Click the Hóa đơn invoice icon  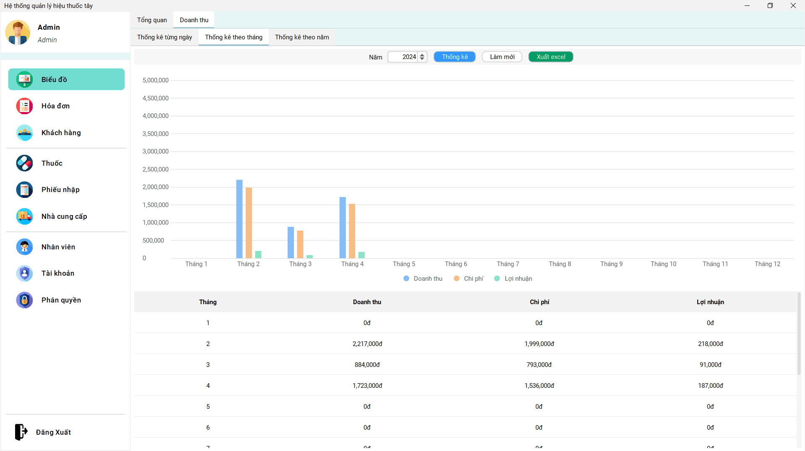[24, 106]
